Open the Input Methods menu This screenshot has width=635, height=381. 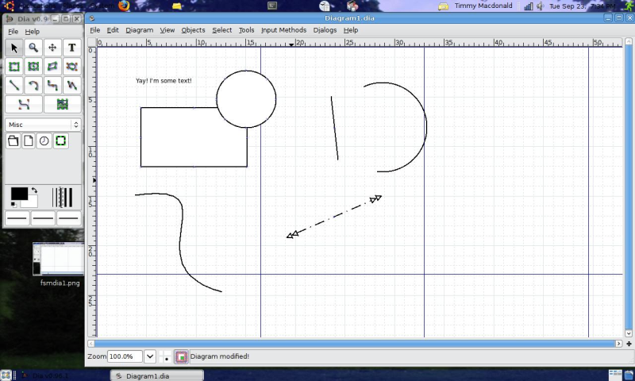[x=283, y=30]
